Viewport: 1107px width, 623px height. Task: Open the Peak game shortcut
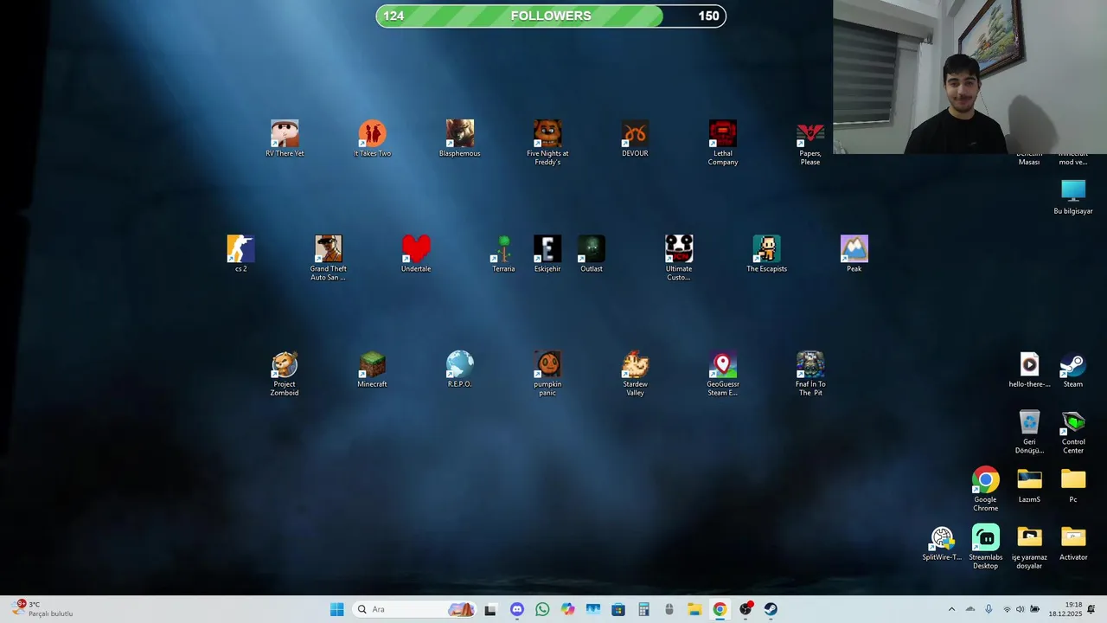point(854,254)
